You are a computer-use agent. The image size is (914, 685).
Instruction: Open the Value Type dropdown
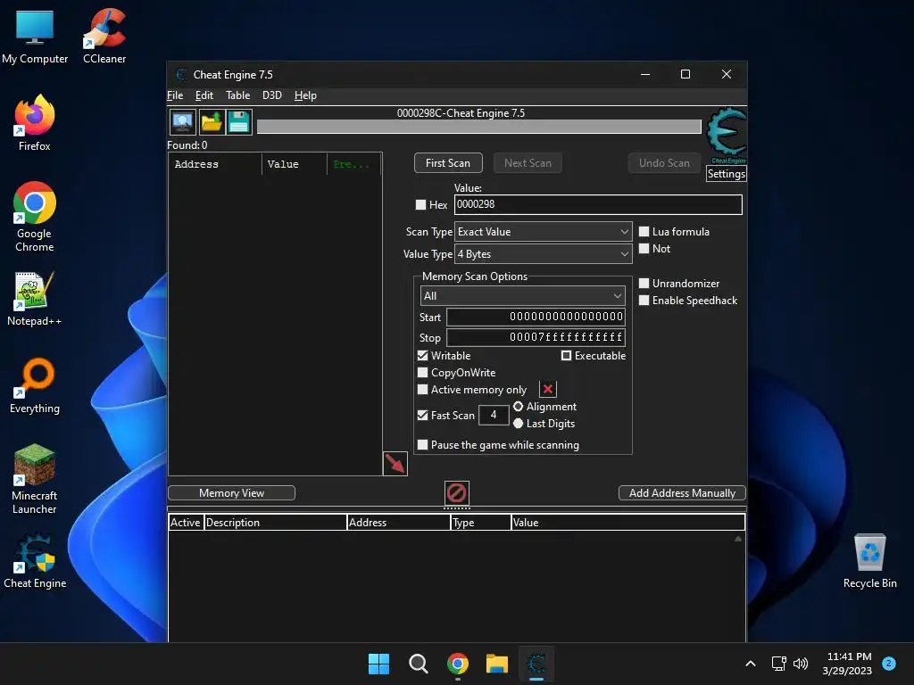544,254
